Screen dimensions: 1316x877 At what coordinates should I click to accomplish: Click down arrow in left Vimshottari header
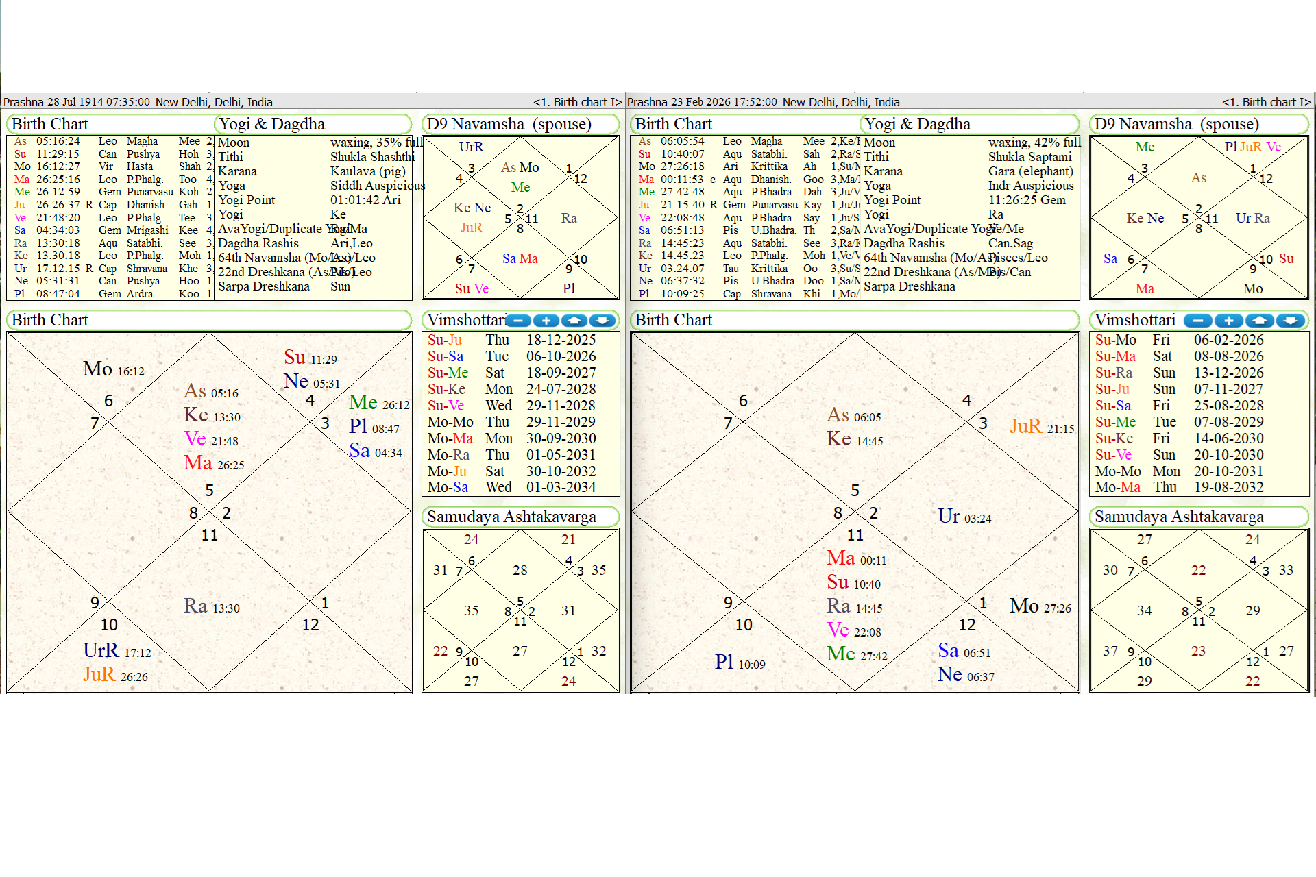[602, 321]
